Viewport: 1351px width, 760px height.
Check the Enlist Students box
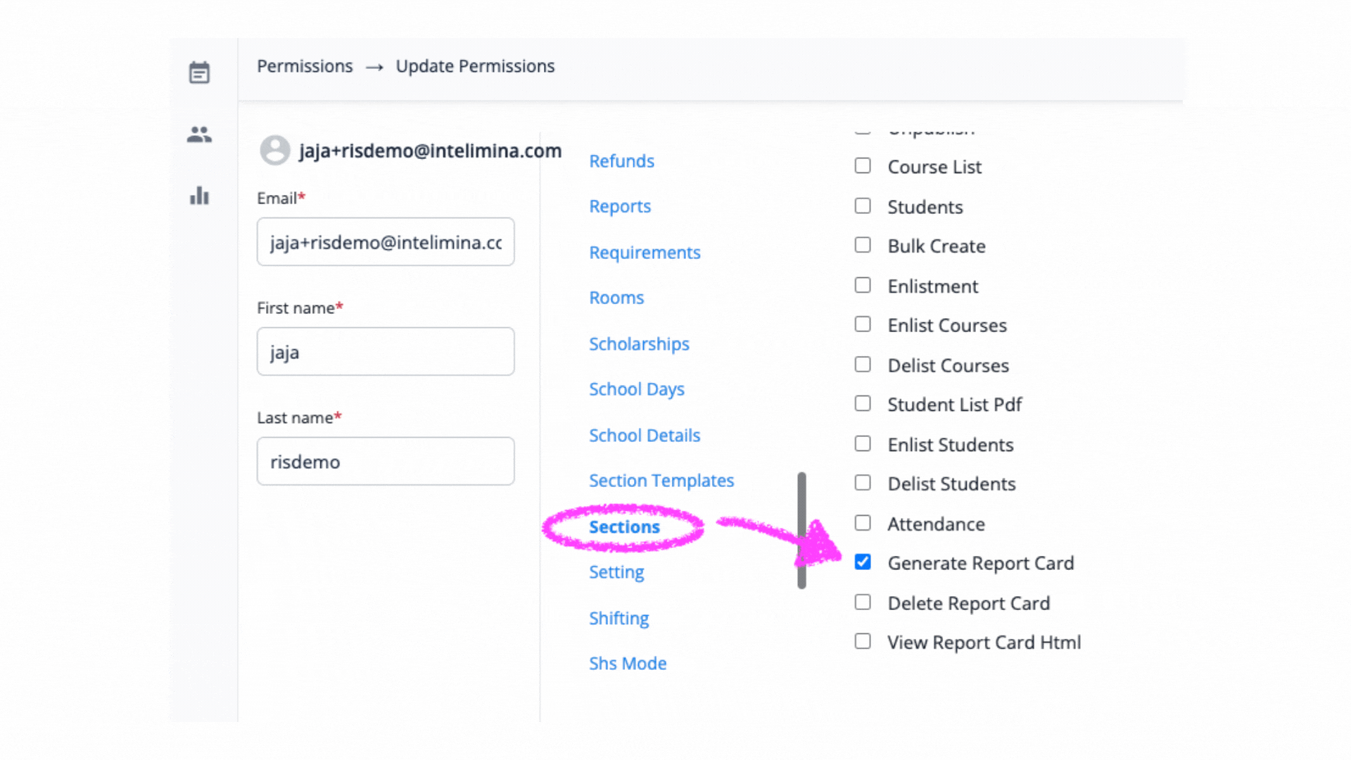point(863,444)
